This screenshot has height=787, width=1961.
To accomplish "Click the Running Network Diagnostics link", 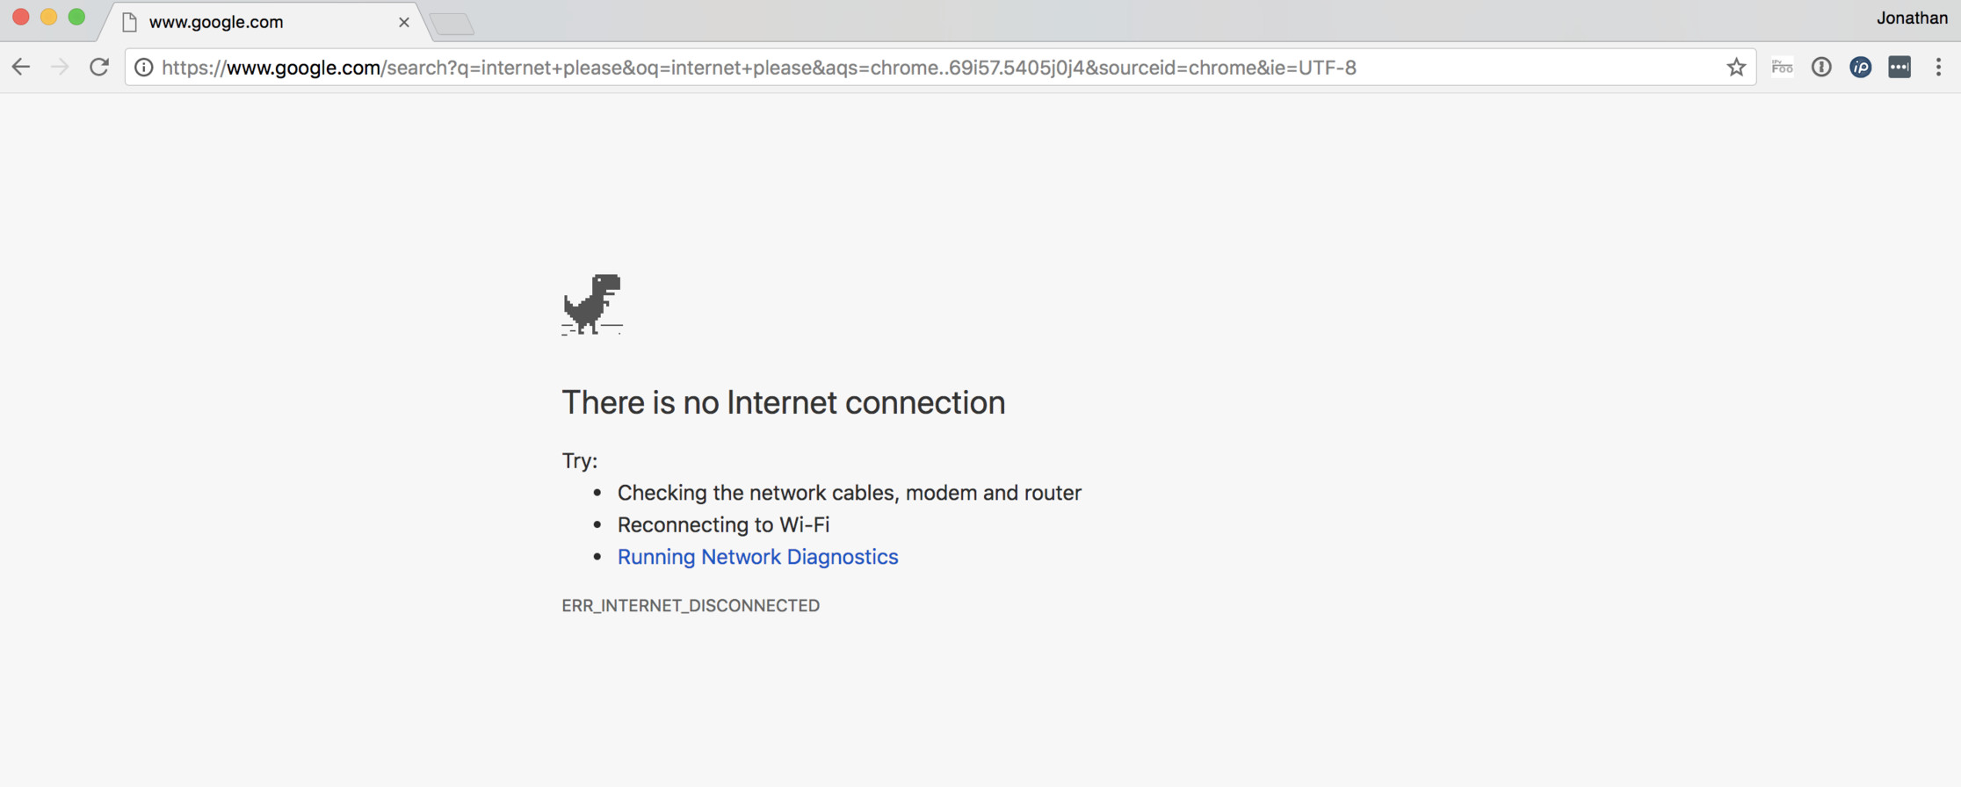I will pyautogui.click(x=757, y=556).
